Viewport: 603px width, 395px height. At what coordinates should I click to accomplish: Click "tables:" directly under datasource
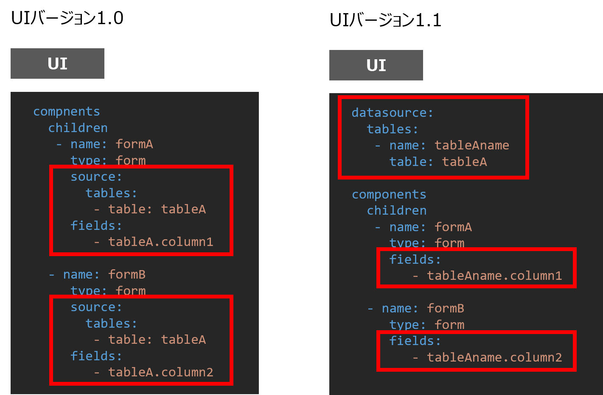(x=392, y=129)
